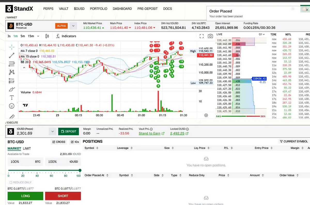
Task: Enter chart fullscreen mode
Action: pos(202,36)
